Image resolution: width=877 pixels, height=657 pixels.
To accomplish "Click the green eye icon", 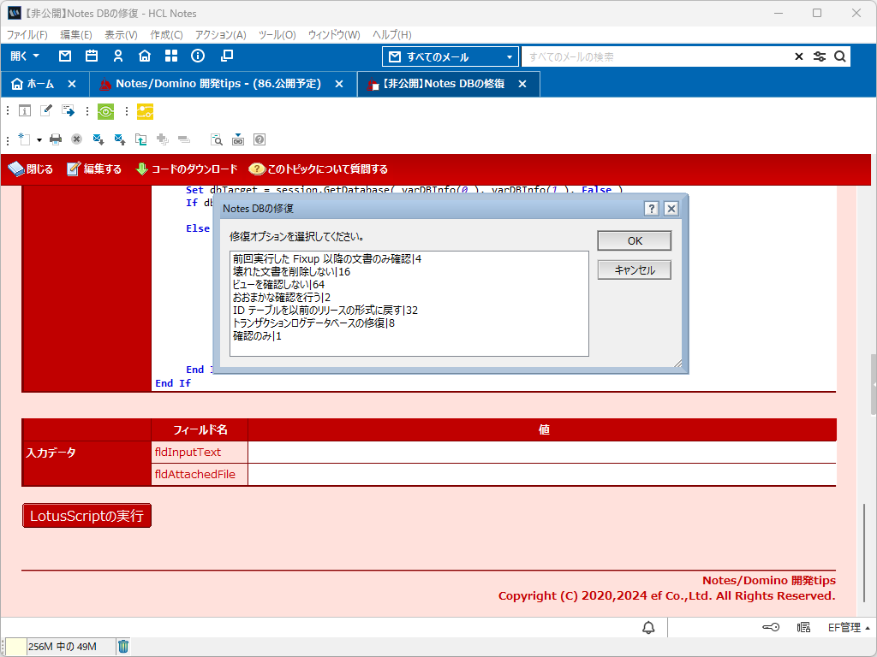I will pyautogui.click(x=105, y=110).
